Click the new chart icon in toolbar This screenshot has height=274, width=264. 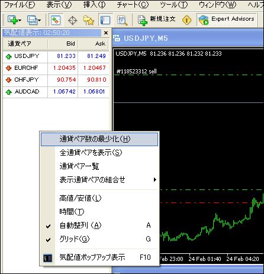[12, 20]
